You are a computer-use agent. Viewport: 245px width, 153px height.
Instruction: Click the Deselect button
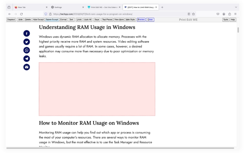pyautogui.click(x=11, y=20)
